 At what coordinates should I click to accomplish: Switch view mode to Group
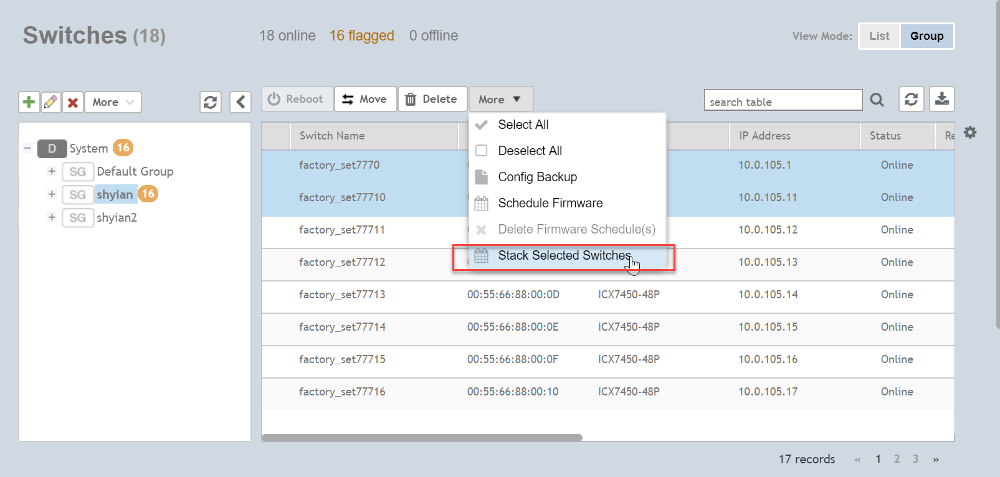(926, 36)
